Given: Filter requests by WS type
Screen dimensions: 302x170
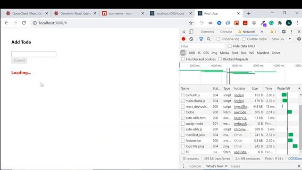Looking at the screenshot, I should click(252, 53).
